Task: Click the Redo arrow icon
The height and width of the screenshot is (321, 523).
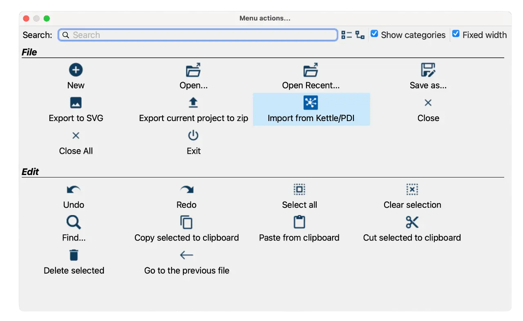Action: (x=187, y=189)
